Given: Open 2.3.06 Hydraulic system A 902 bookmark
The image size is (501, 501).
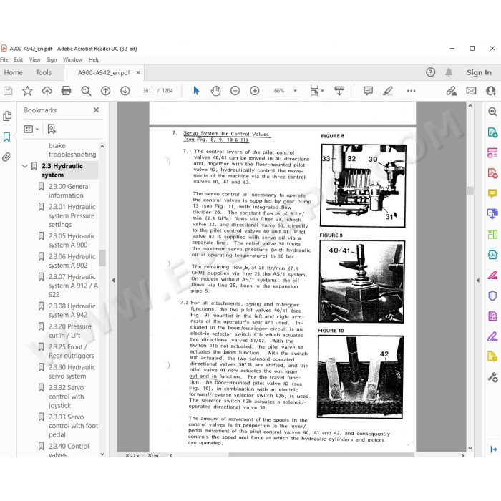Looking at the screenshot, I should tap(72, 261).
